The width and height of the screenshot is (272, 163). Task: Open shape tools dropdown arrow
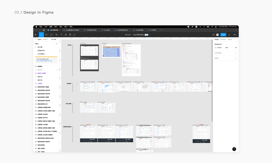tap(53, 35)
